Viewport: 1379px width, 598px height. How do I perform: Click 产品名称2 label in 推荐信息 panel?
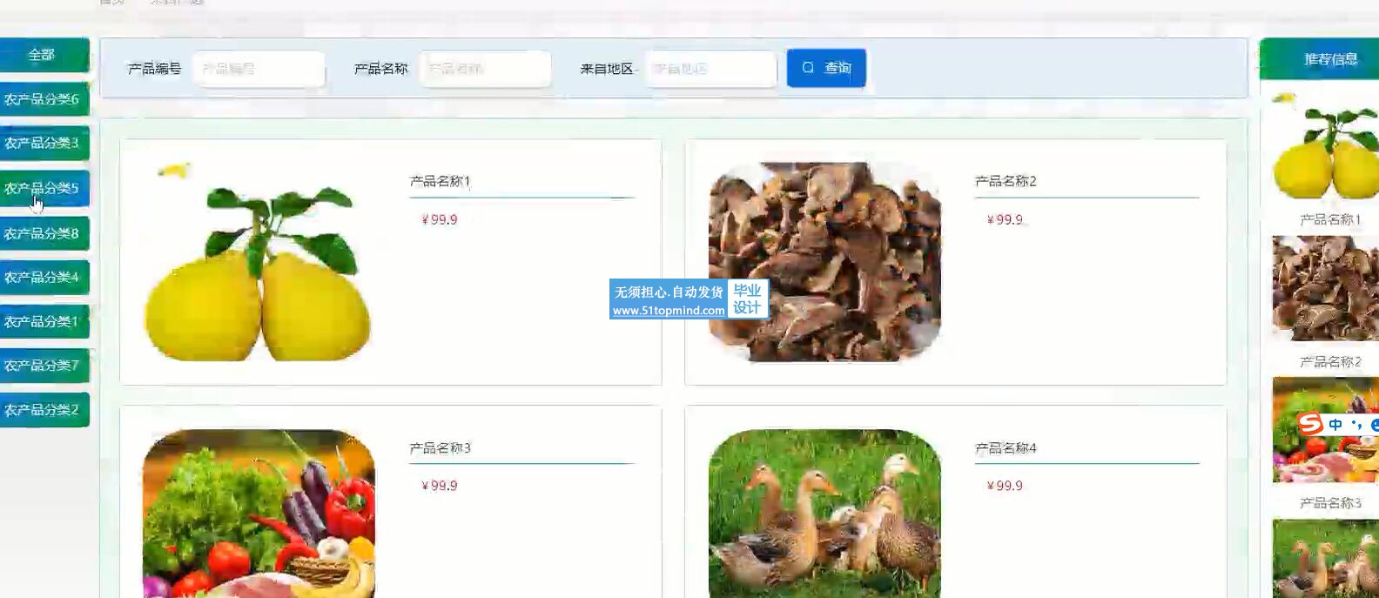(1330, 361)
